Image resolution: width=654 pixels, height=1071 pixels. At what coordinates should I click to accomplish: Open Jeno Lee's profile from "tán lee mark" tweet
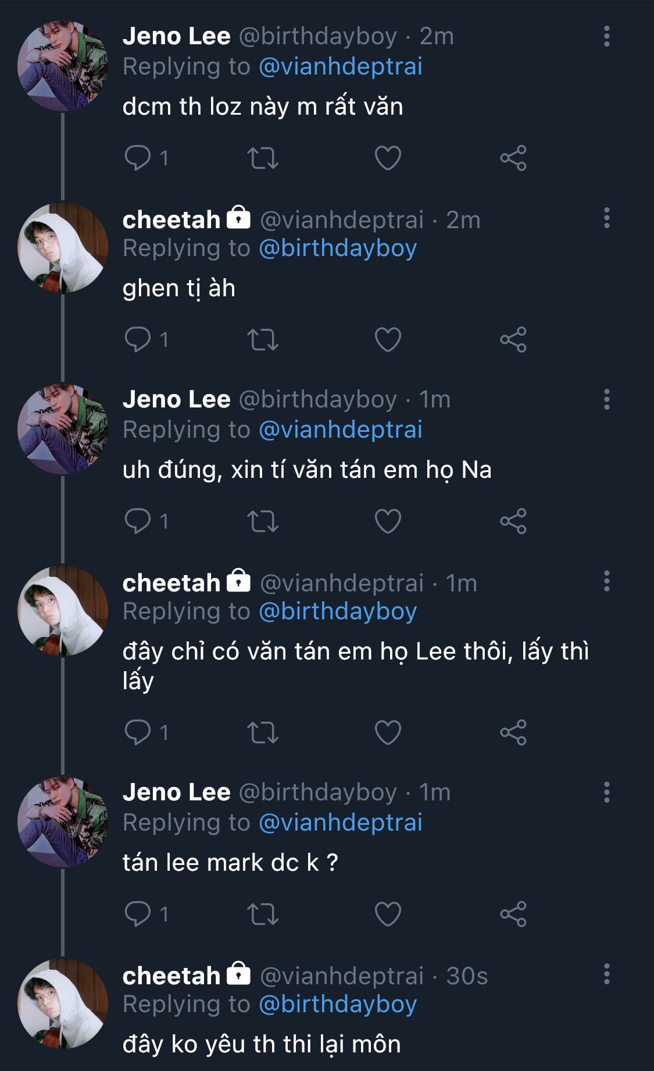[176, 792]
